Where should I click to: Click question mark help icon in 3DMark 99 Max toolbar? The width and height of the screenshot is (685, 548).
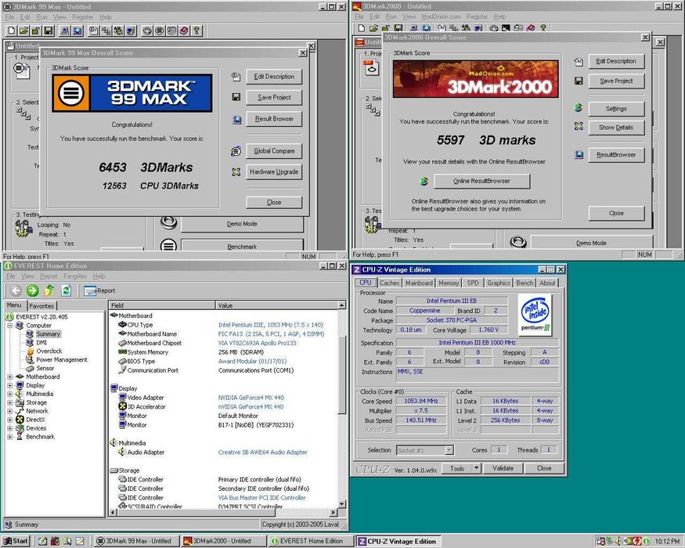[x=196, y=31]
